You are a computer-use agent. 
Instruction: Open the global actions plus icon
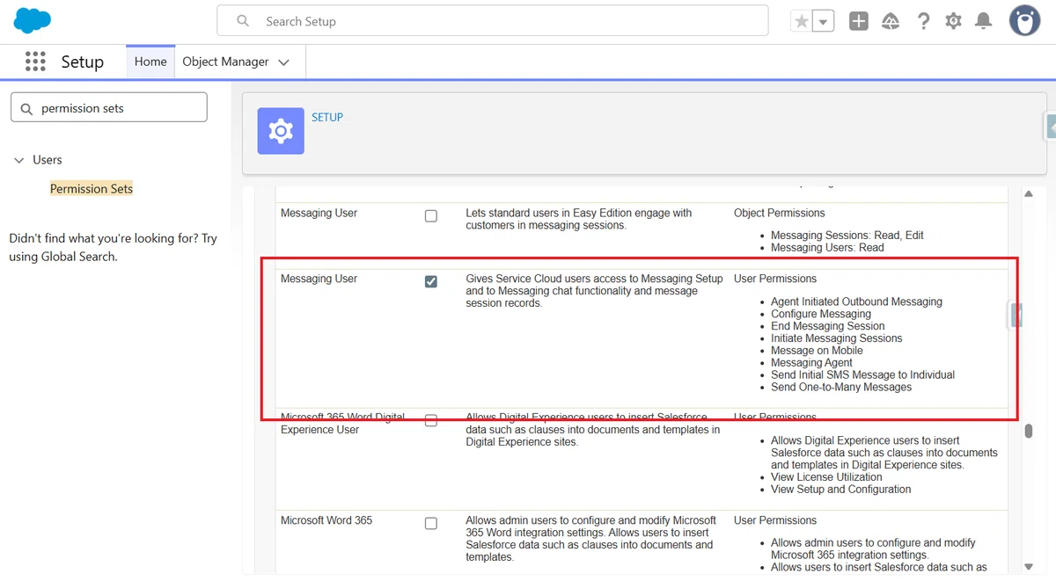[x=859, y=21]
